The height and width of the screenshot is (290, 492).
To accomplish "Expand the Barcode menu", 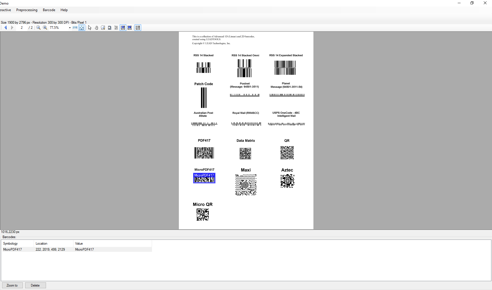I will coord(49,10).
